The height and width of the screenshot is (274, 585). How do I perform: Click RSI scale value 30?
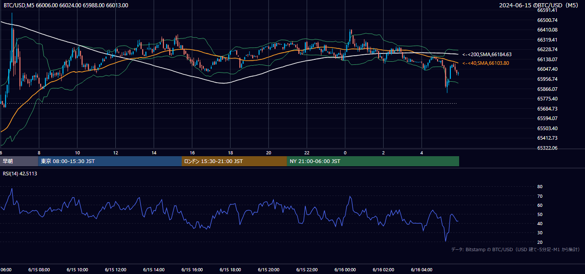540,232
